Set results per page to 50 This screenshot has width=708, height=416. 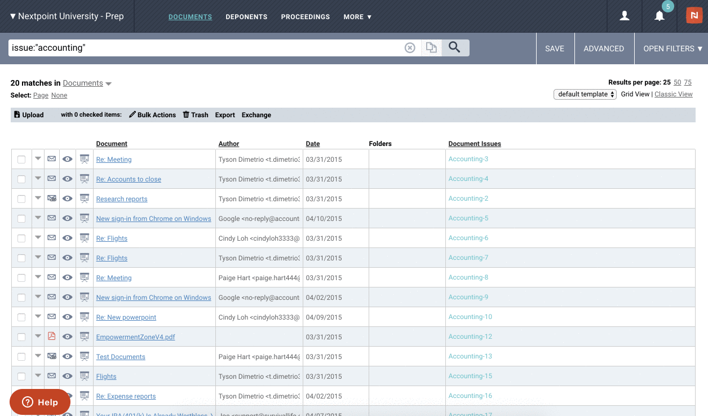(x=678, y=82)
